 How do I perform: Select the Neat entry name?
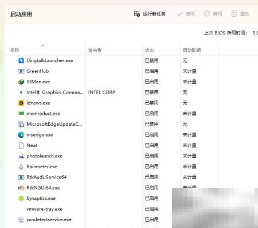(32, 145)
